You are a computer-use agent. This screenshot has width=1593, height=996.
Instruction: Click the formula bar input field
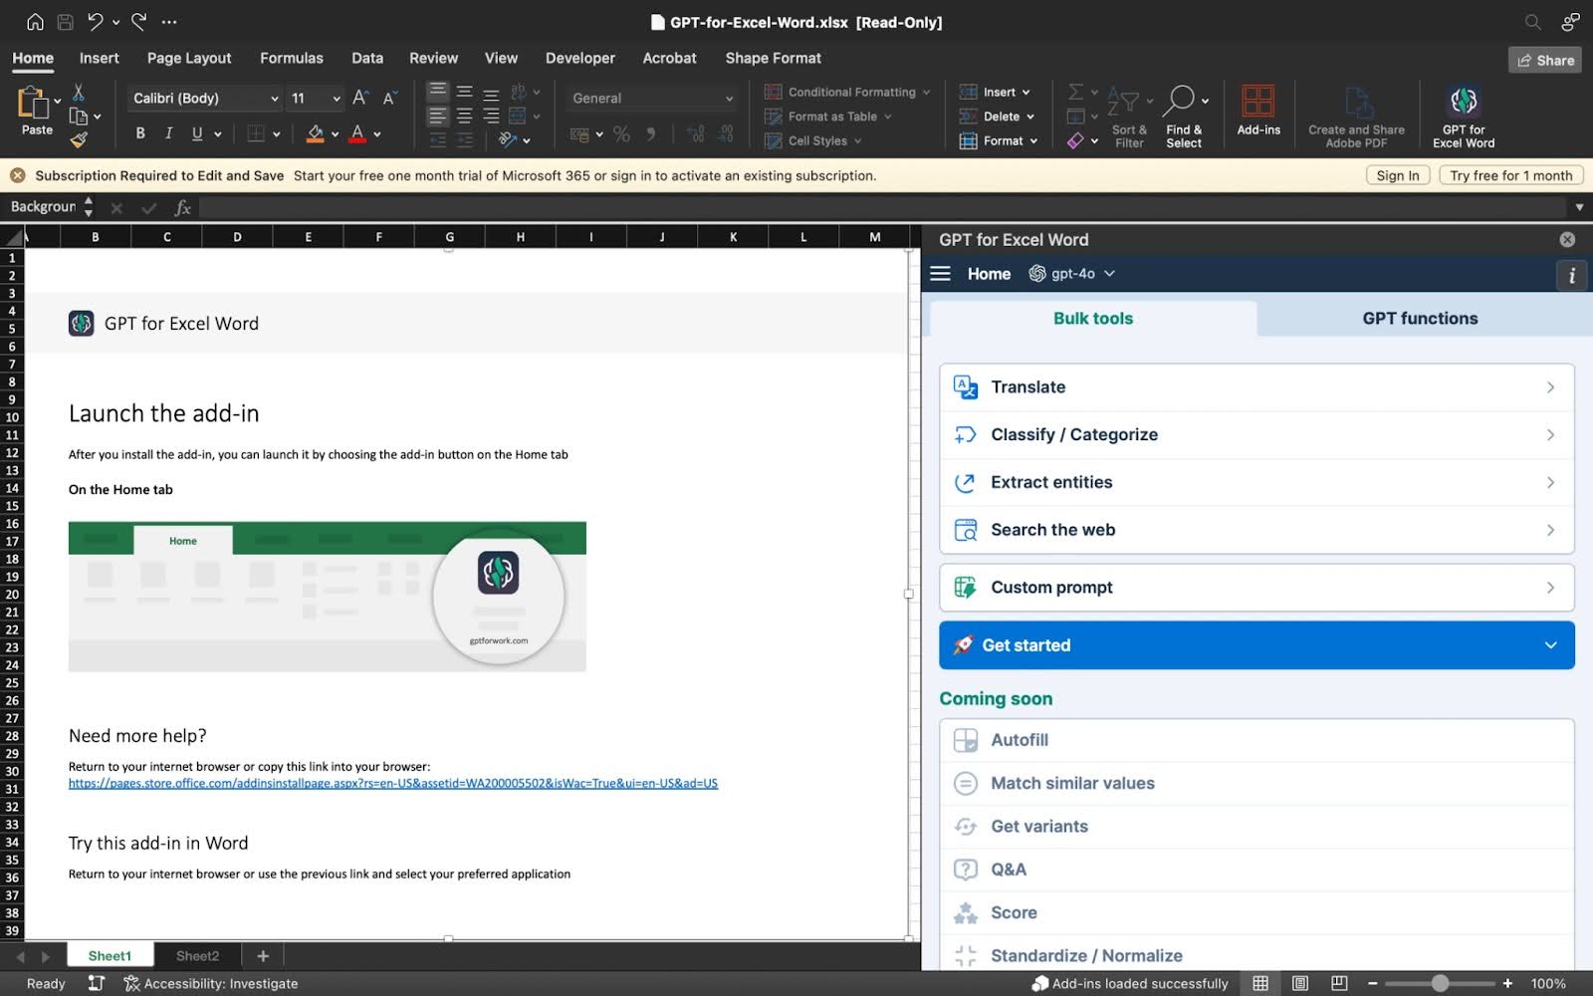tap(876, 207)
